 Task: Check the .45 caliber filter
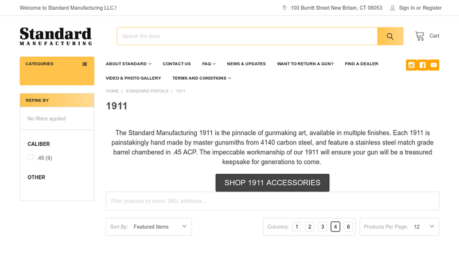pos(30,157)
